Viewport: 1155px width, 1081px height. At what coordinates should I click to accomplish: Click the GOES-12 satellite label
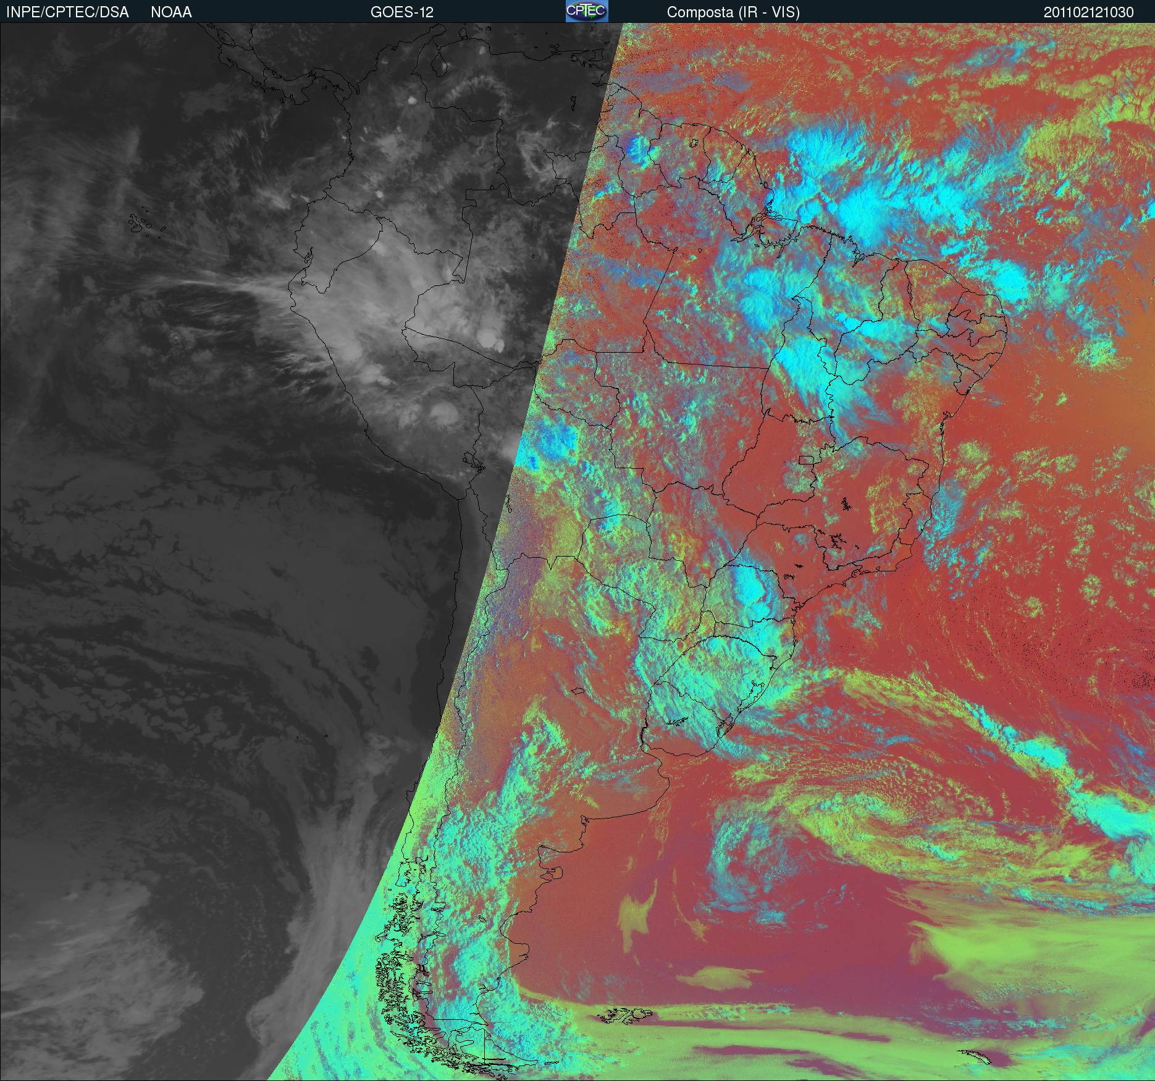click(x=401, y=12)
